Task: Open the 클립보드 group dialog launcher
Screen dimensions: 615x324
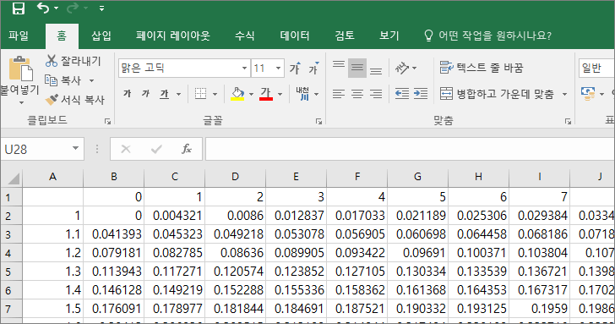Action: (x=107, y=122)
